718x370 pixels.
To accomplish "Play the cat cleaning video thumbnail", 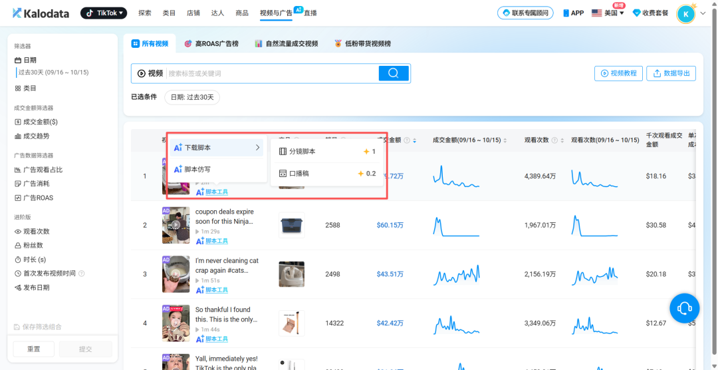I will (176, 274).
